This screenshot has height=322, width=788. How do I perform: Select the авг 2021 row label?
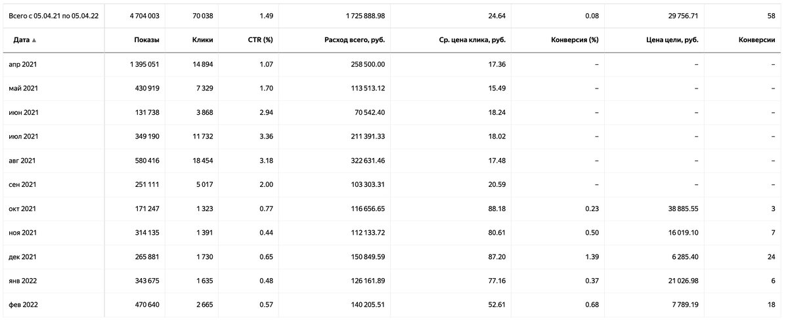pyautogui.click(x=24, y=161)
